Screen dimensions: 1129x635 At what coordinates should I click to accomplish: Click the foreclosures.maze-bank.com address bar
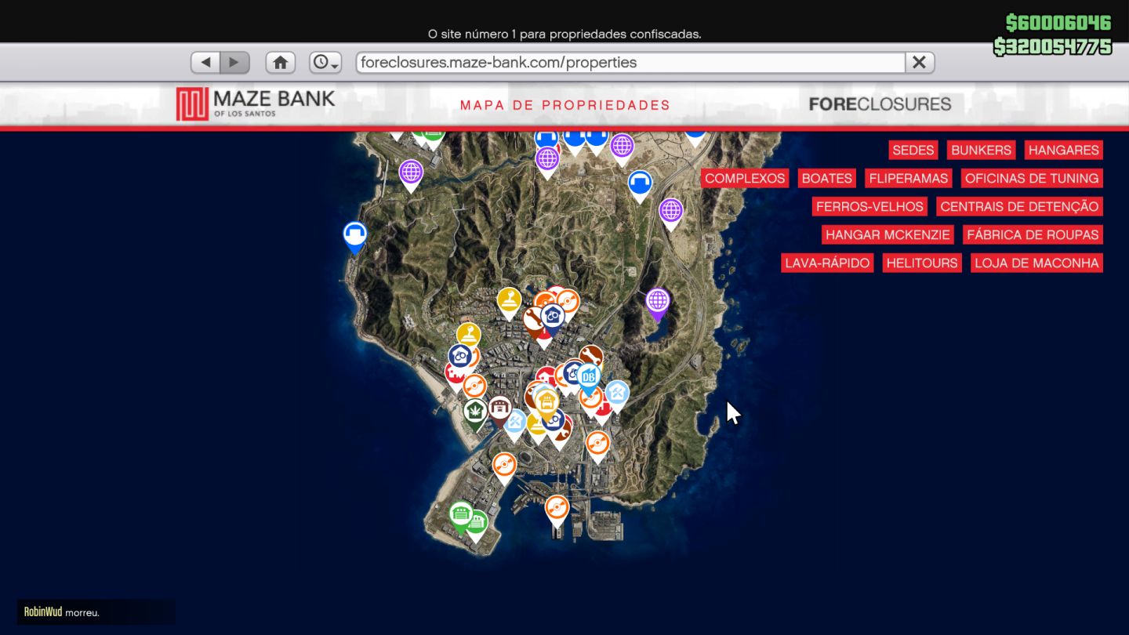tap(630, 62)
